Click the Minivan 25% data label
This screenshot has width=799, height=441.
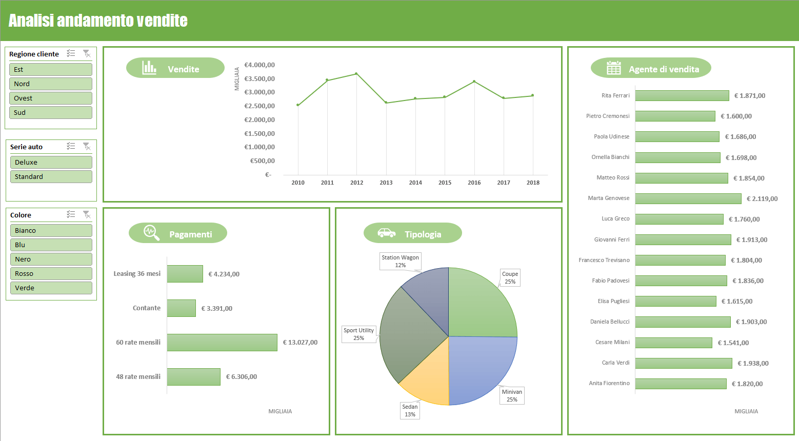512,395
